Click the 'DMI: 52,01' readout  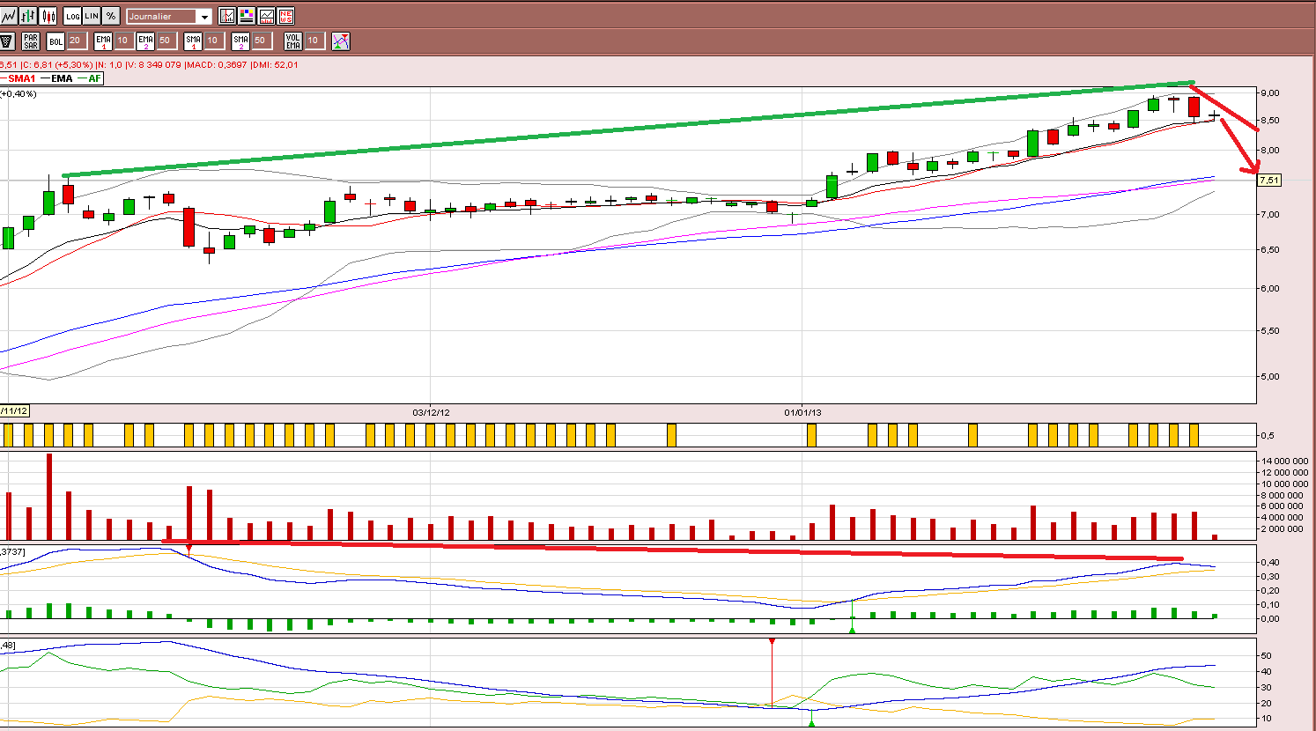coord(276,65)
